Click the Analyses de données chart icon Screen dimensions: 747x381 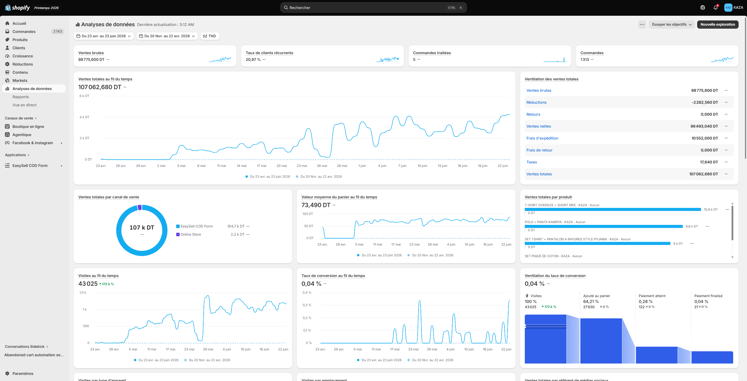(7, 89)
